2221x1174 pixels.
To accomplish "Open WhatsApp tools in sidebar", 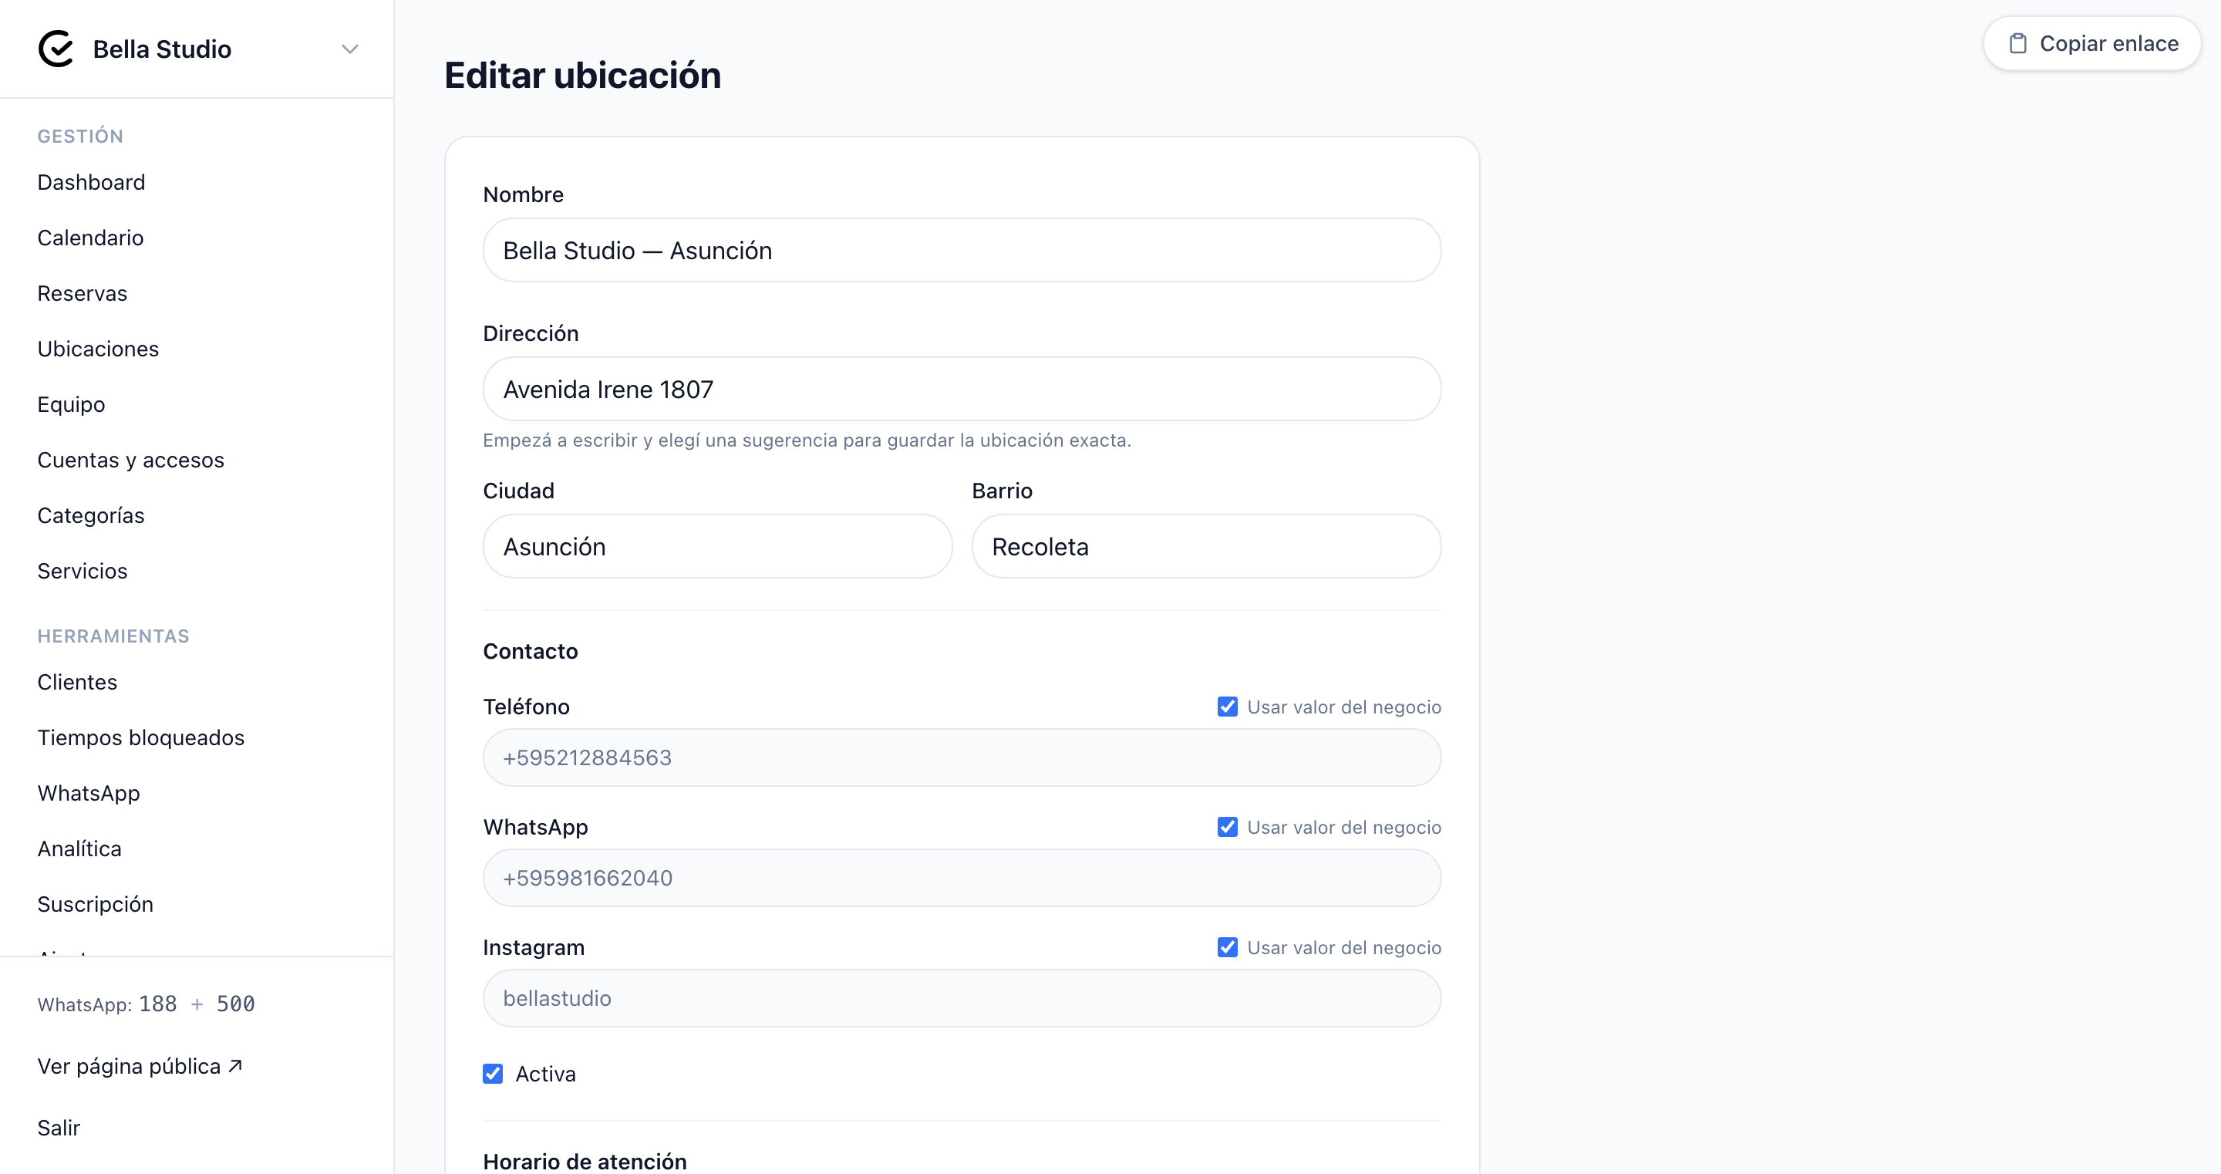I will pyautogui.click(x=89, y=793).
